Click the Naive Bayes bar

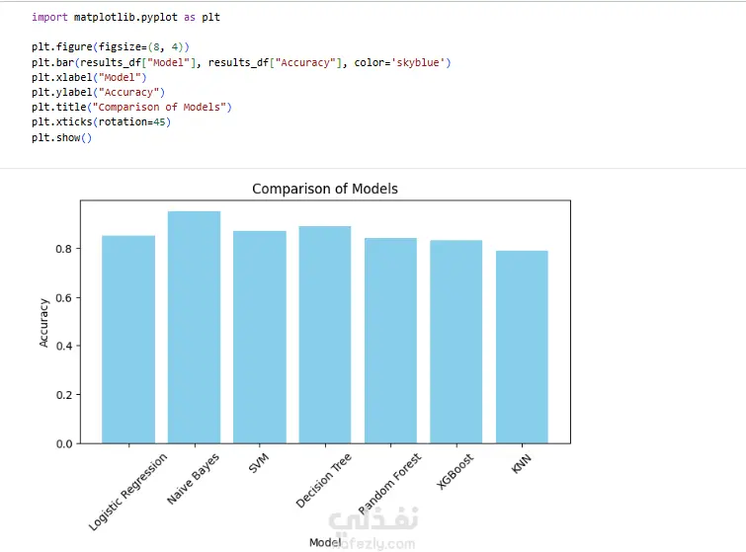[194, 327]
